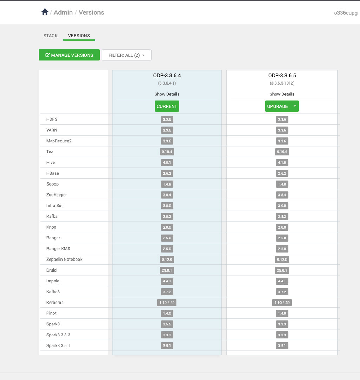
Task: Show details for ODP-3.3.6.4
Action: pos(167,94)
